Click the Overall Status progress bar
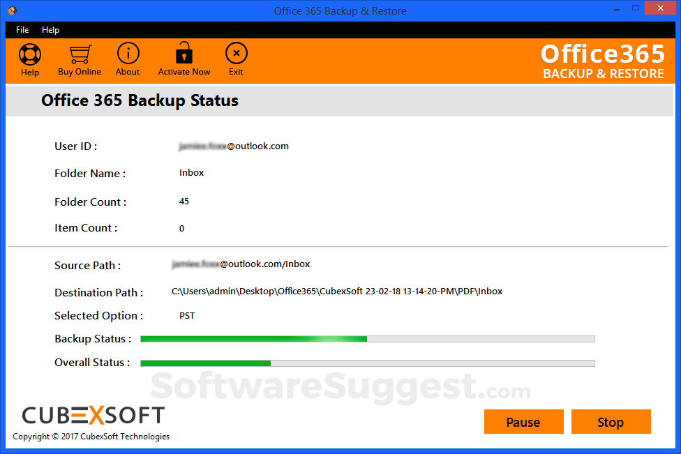681x454 pixels. pos(367,363)
